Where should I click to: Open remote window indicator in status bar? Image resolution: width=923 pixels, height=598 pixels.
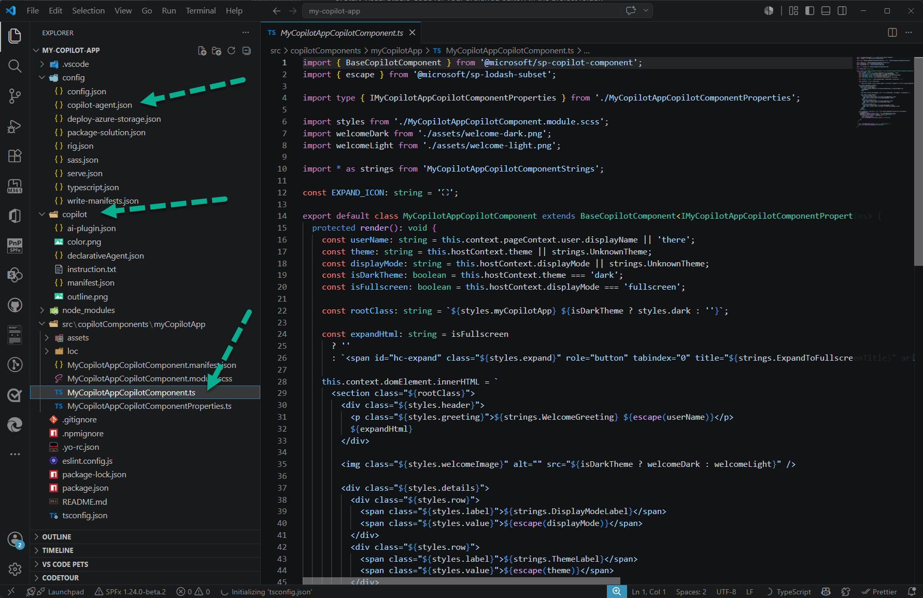(11, 592)
